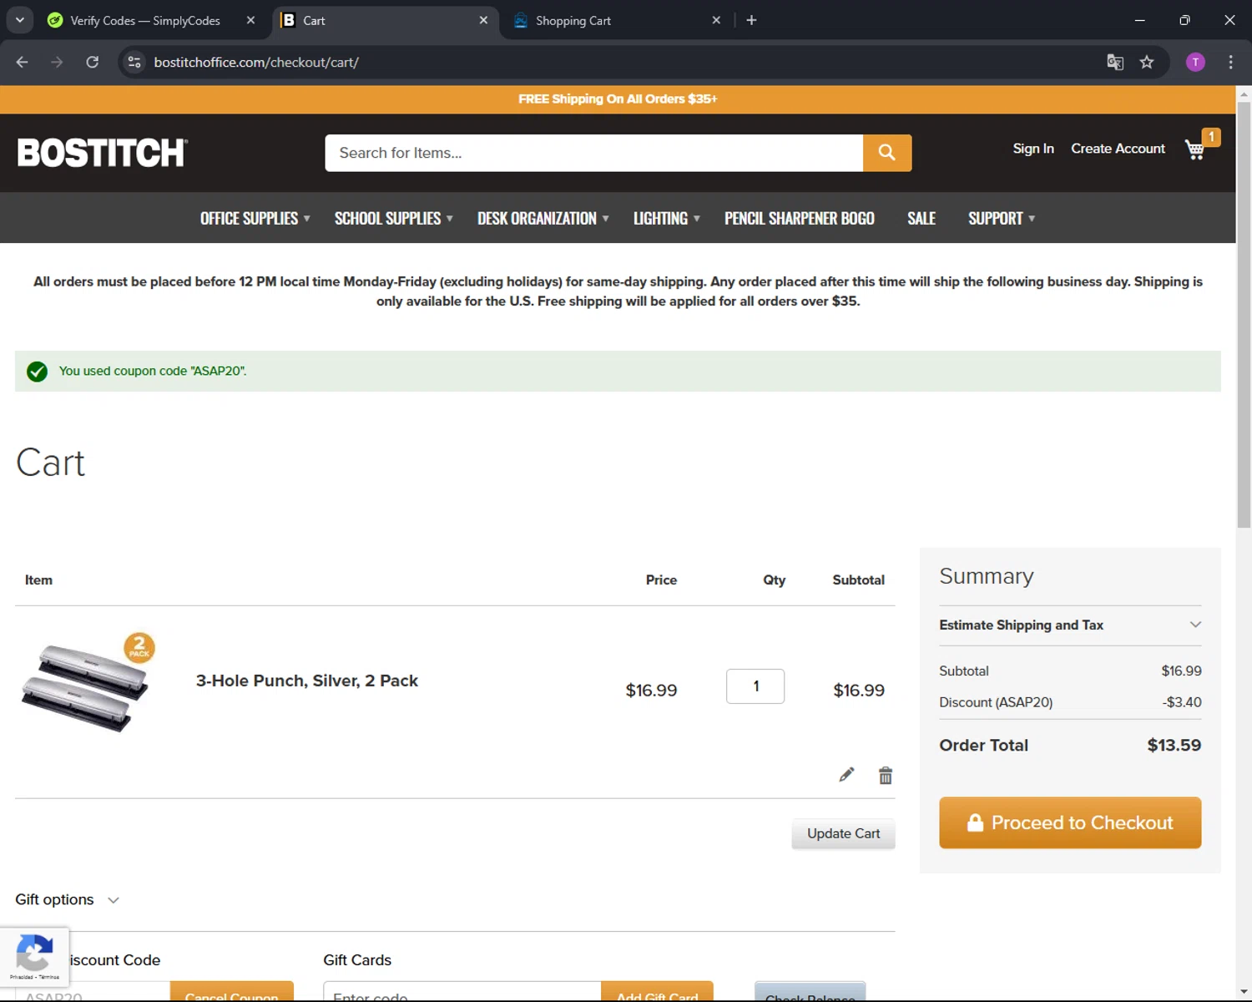Viewport: 1252px width, 1002px height.
Task: Click the item Price $16.99 cell
Action: (651, 691)
